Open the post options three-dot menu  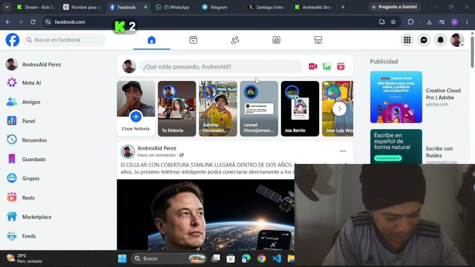coord(343,151)
